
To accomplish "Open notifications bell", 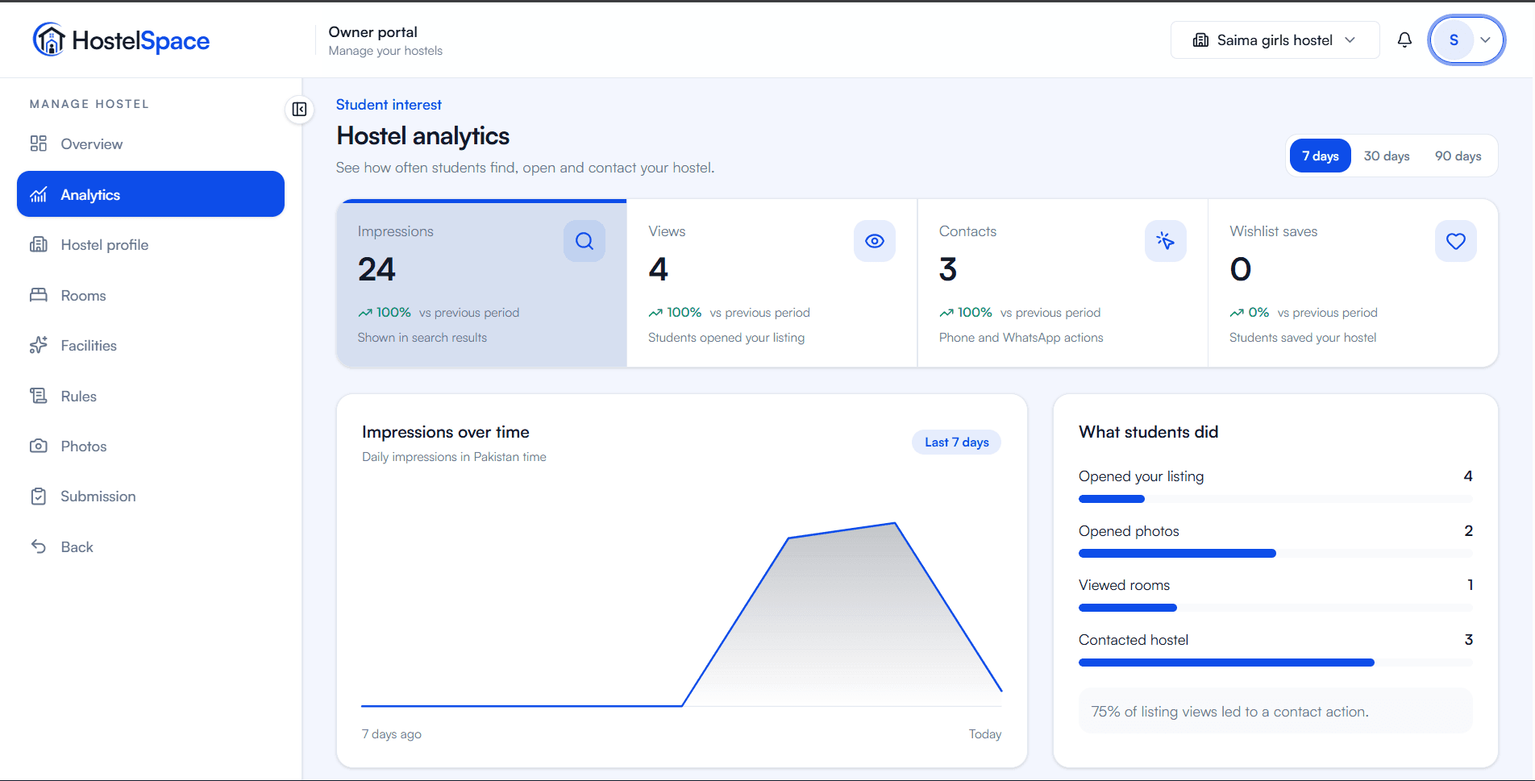I will (x=1404, y=39).
